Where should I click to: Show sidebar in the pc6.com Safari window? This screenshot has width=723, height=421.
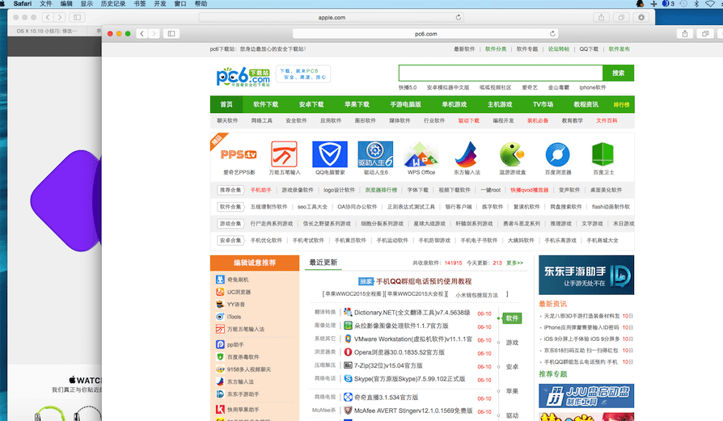171,34
